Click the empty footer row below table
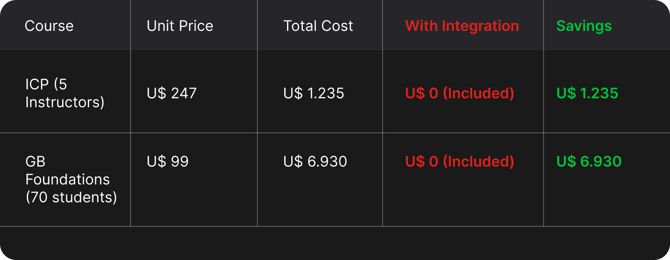The width and height of the screenshot is (670, 260). [335, 243]
